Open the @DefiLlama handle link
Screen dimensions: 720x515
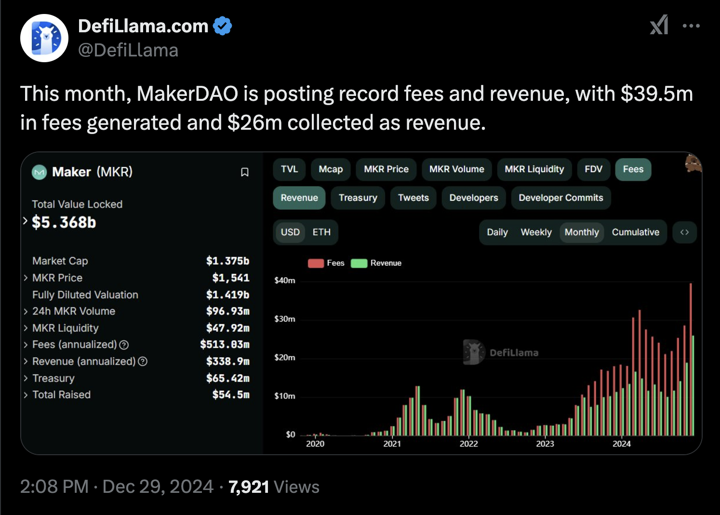point(128,50)
